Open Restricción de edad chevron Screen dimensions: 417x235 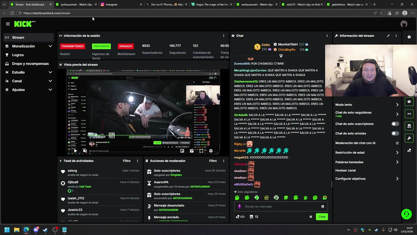click(x=397, y=152)
